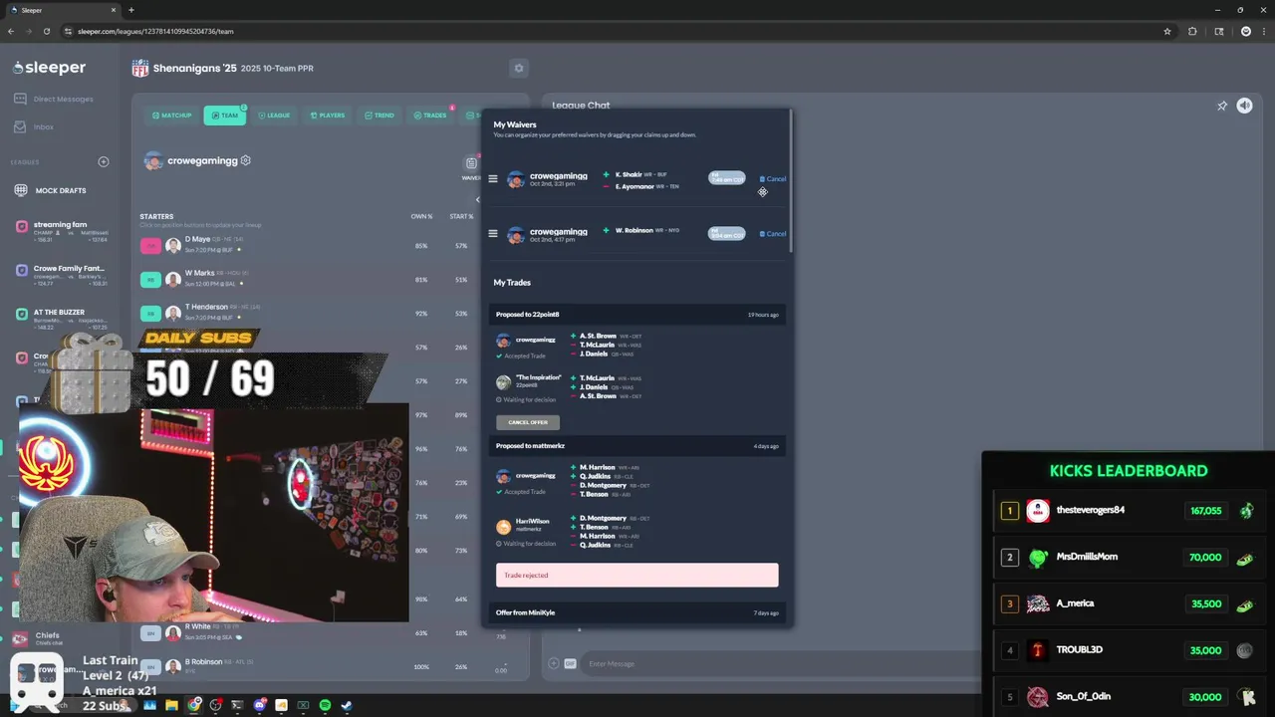Image resolution: width=1275 pixels, height=717 pixels.
Task: Bookmark this page with star icon
Action: [x=1167, y=31]
